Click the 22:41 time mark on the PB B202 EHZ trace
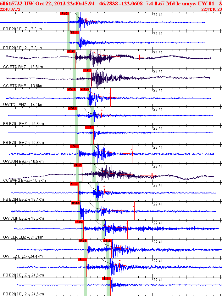 pos(158,15)
